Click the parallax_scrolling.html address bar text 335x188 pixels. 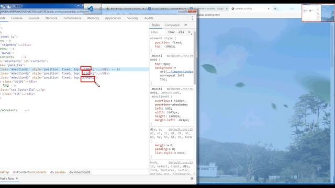(x=209, y=15)
